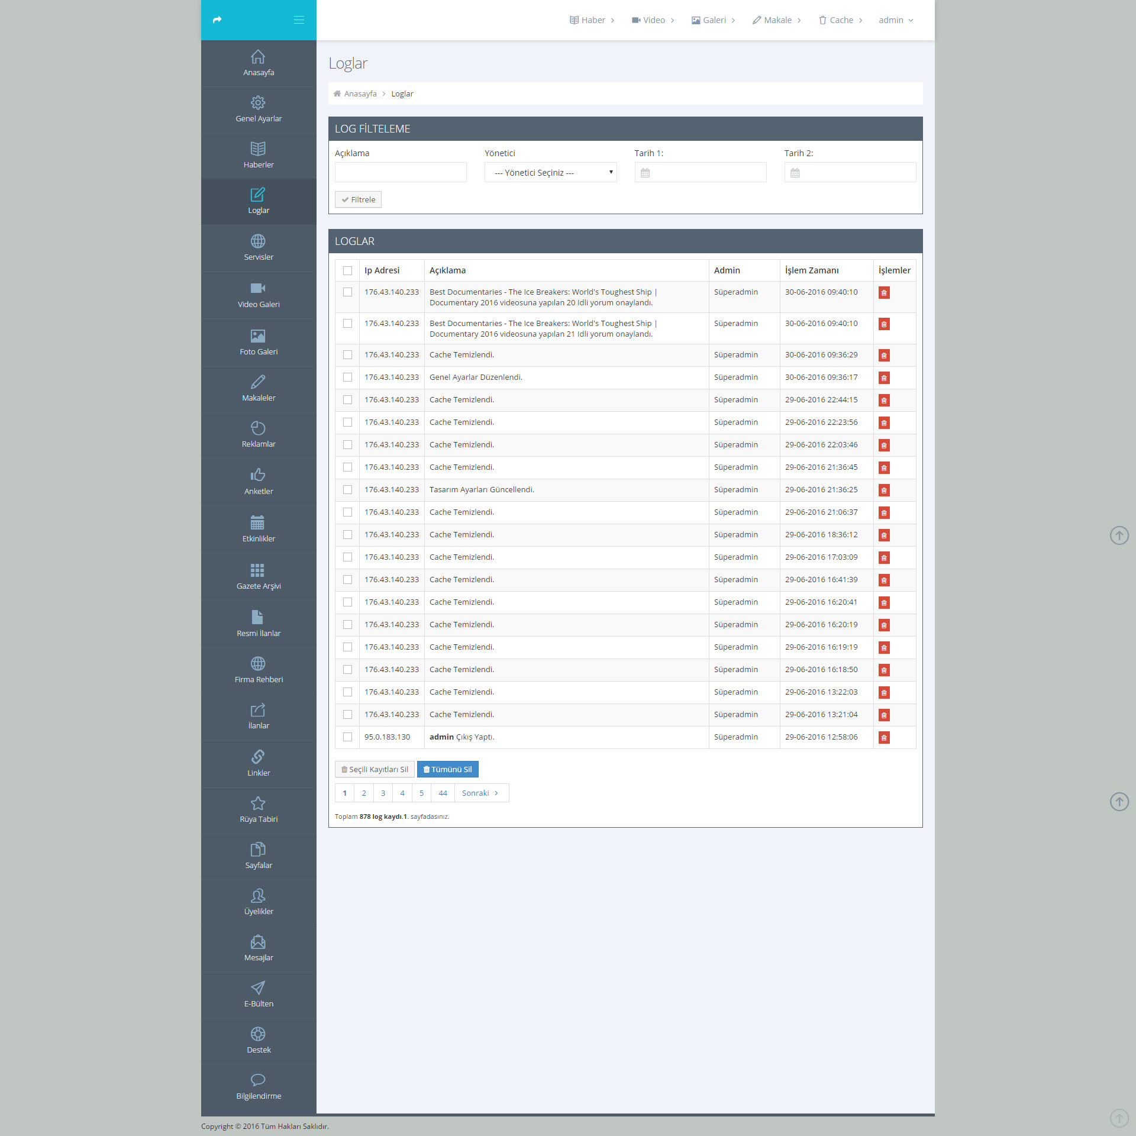Check the 29-06-2016 22:44:15 log row checkbox
The width and height of the screenshot is (1136, 1136).
click(347, 400)
